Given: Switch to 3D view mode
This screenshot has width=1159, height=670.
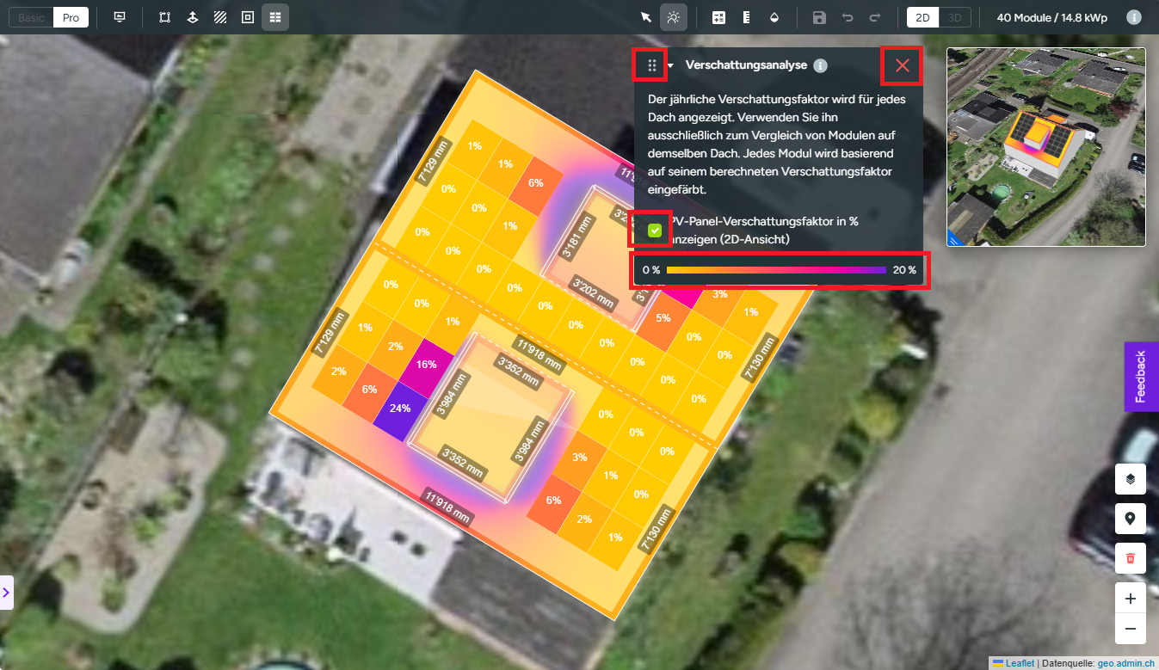Looking at the screenshot, I should pos(954,17).
